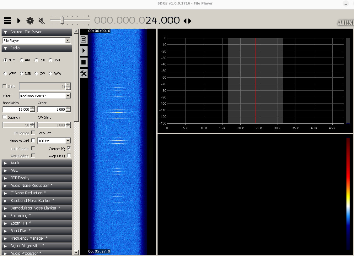
Task: Click the file player stop button
Action: 83,62
